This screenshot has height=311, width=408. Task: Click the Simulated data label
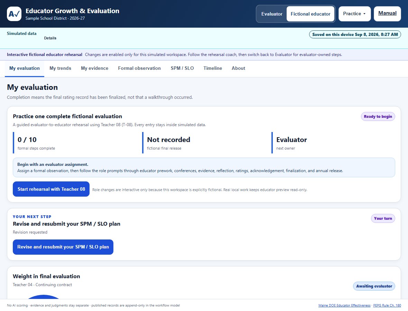(21, 33)
